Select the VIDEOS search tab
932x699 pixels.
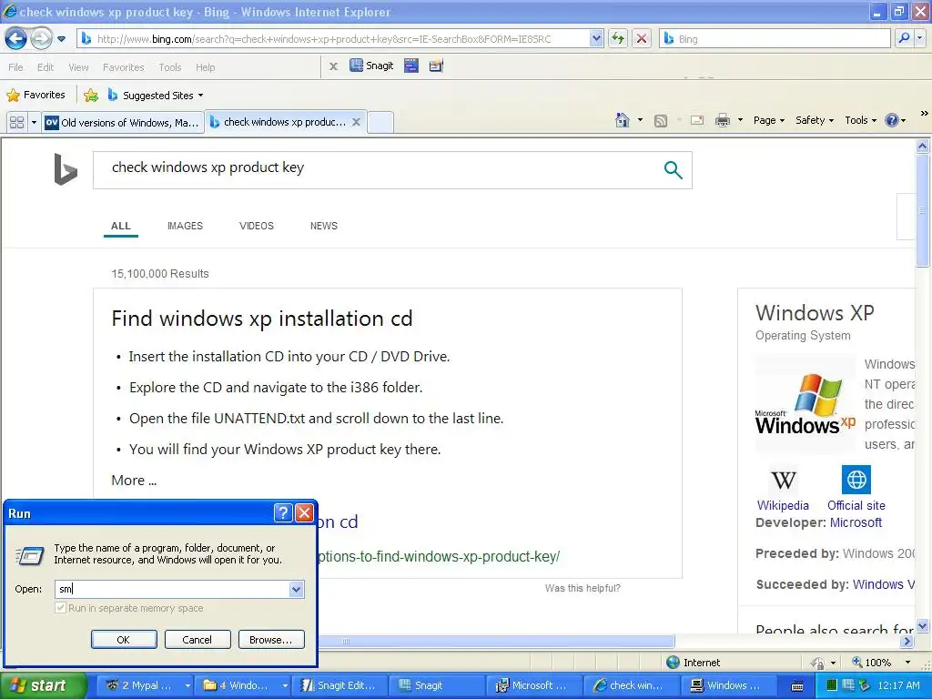256,226
